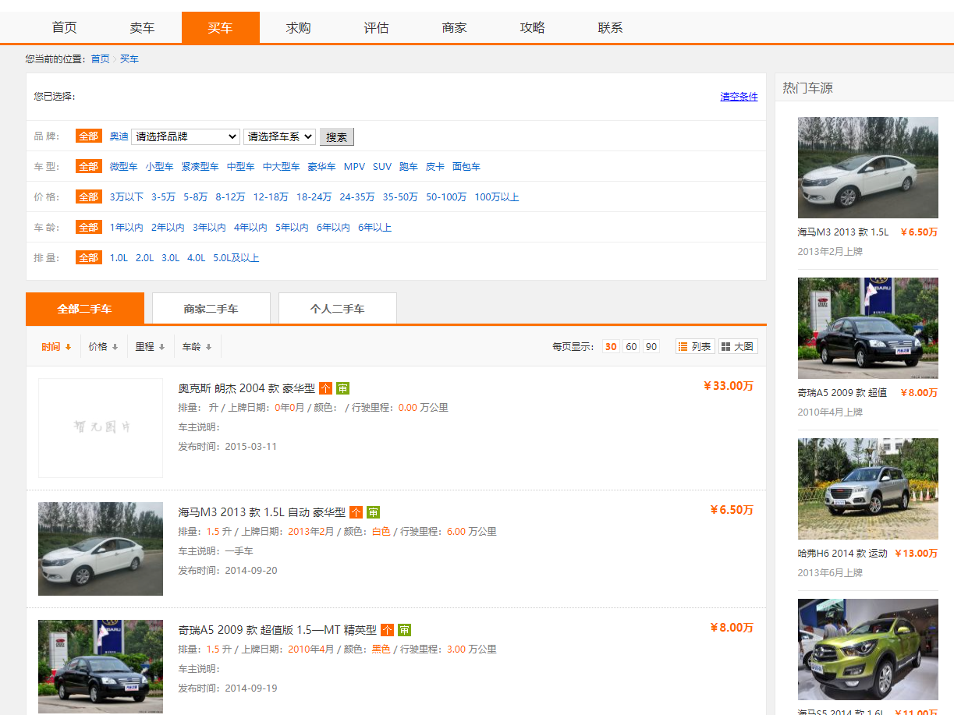Click the 里程 sort arrow icon
The image size is (954, 715).
pos(162,346)
